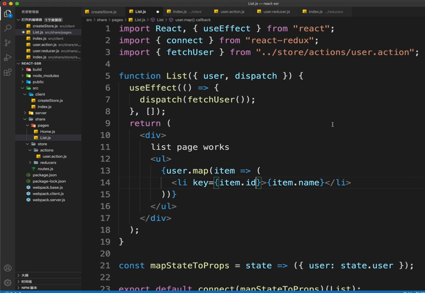Open createStore.js in open editors list
Viewport: 425px width, 293px height.
click(x=48, y=26)
